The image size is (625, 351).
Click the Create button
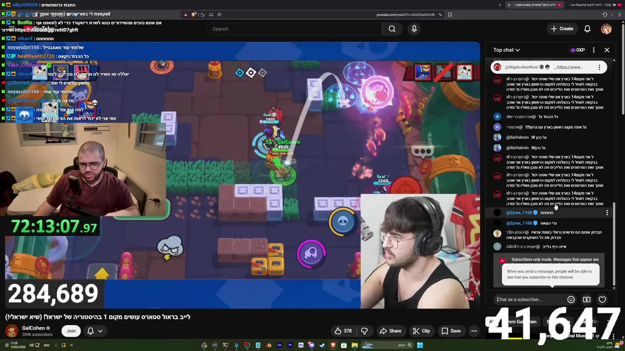click(562, 29)
